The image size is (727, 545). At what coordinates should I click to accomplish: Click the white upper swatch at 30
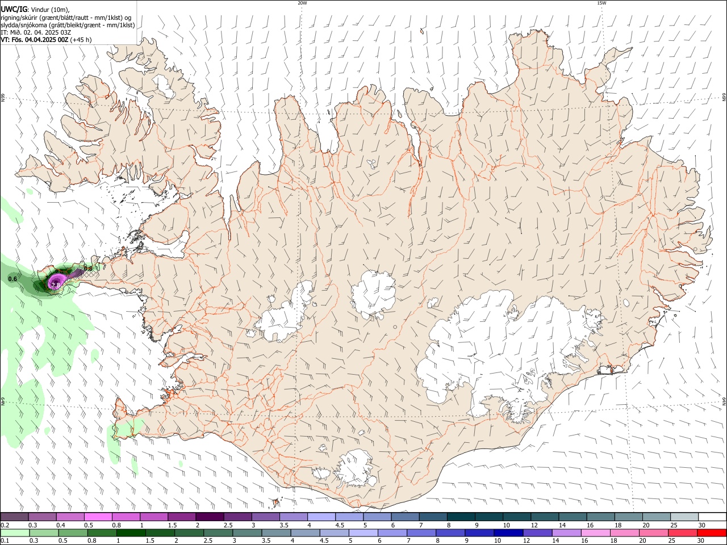pyautogui.click(x=712, y=517)
